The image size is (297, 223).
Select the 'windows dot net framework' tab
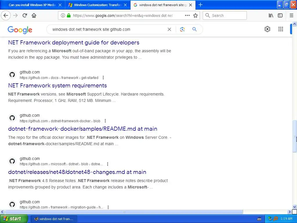point(163,5)
